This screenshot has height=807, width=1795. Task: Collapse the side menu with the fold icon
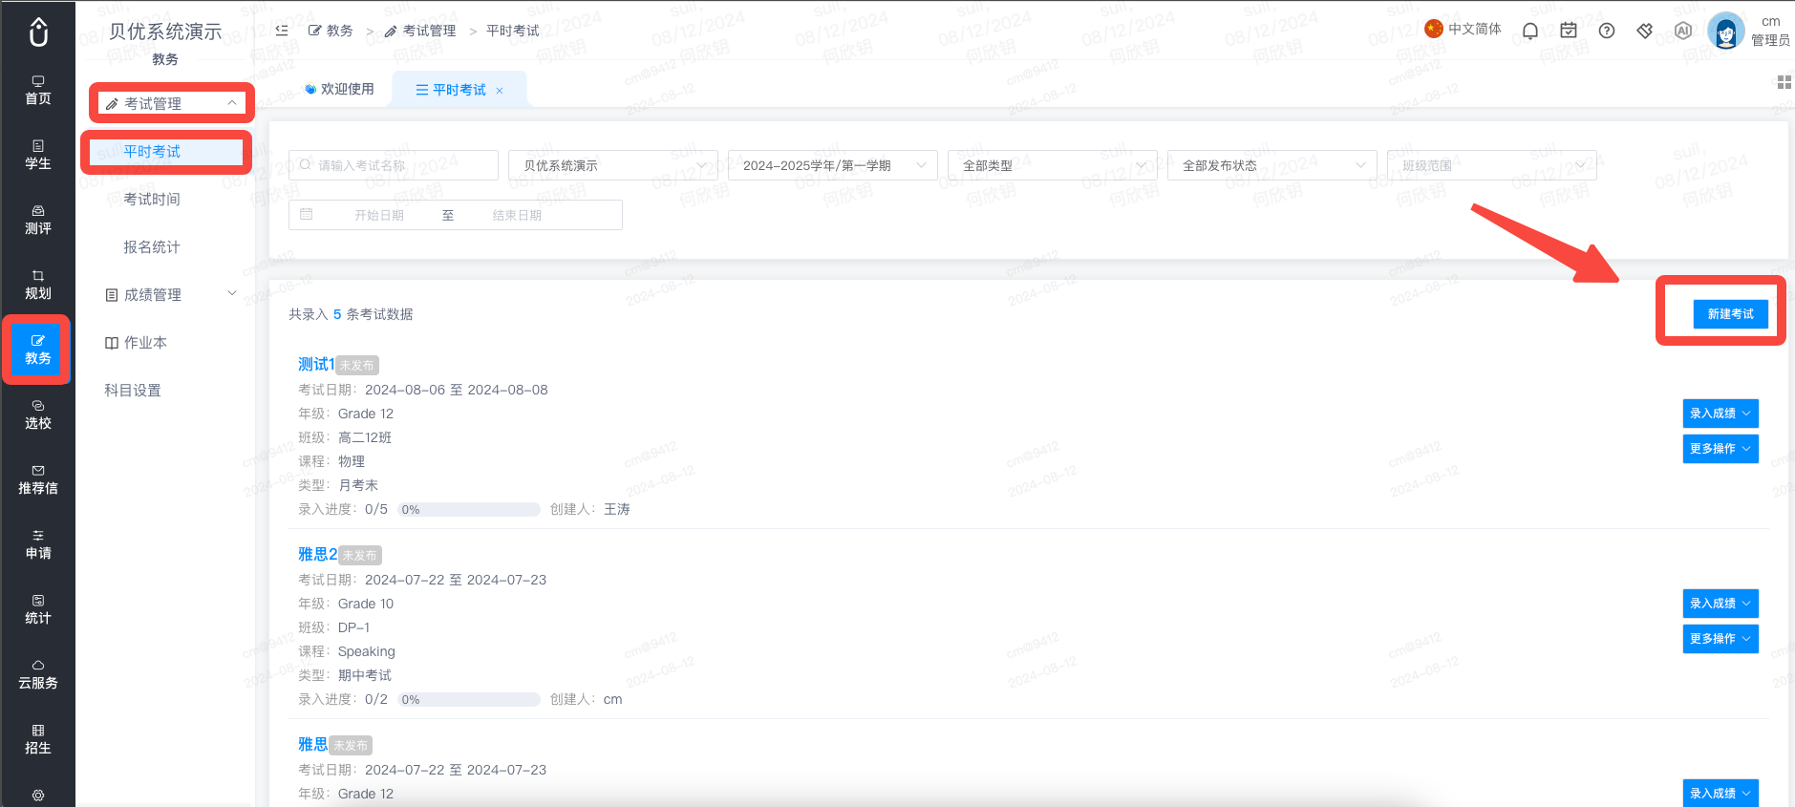(282, 31)
